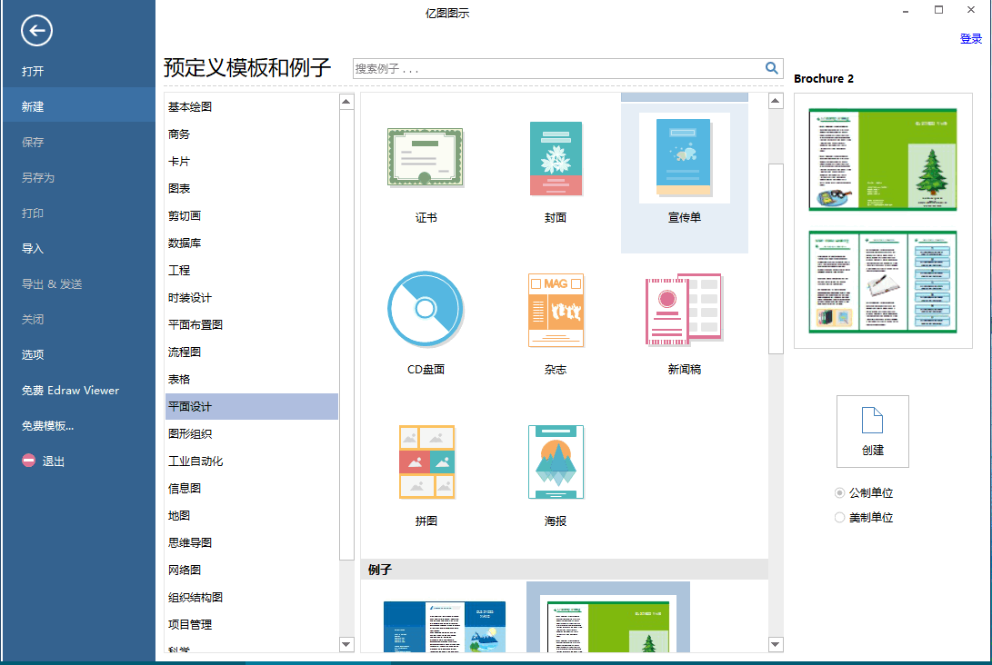Screen dimensions: 992x665
Task: Select the 证书 certificate template icon
Action: pos(425,158)
